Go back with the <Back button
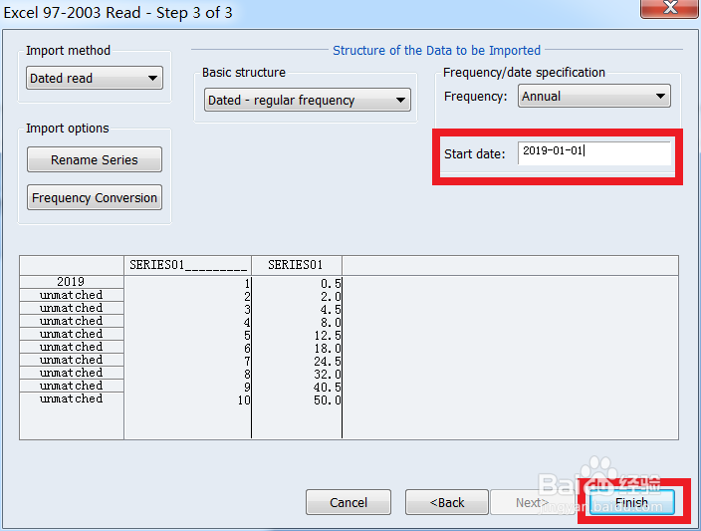Viewport: 701px width, 531px height. tap(446, 502)
